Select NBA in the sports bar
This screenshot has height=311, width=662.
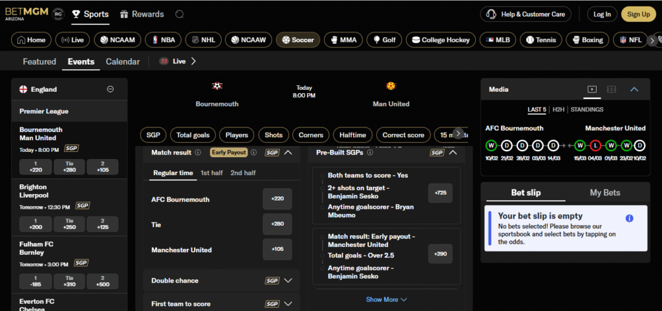coord(163,40)
